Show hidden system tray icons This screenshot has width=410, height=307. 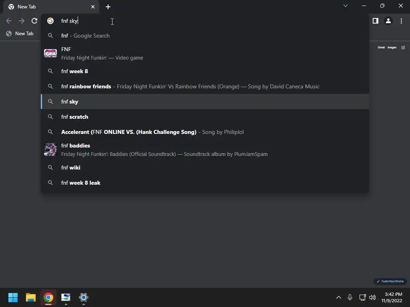pyautogui.click(x=338, y=297)
